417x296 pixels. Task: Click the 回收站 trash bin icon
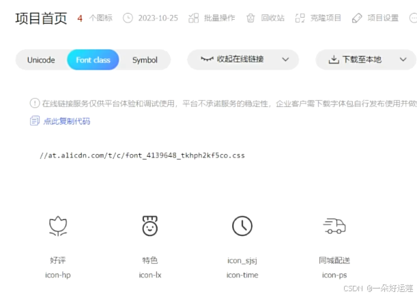click(250, 18)
